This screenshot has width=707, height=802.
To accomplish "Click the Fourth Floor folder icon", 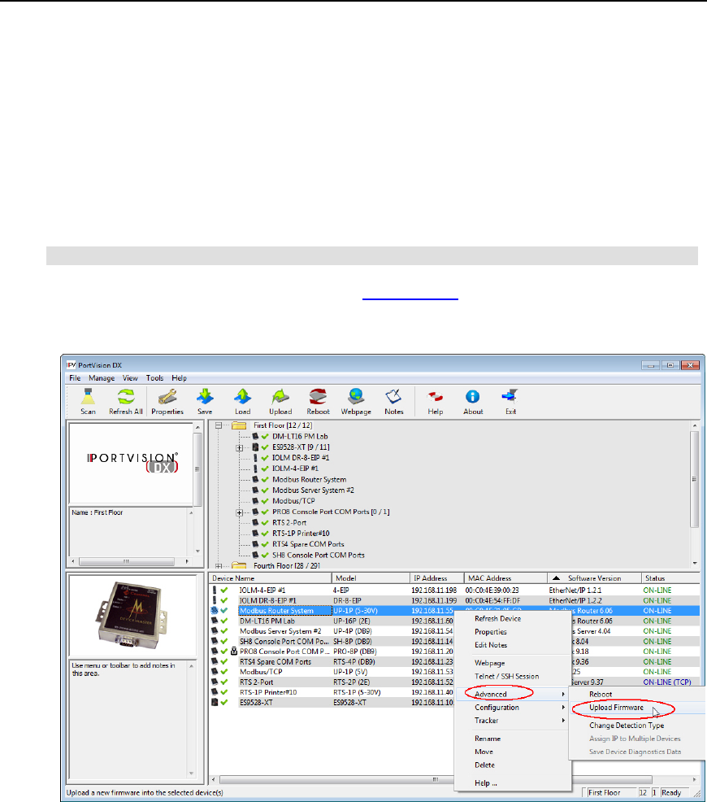I will tap(239, 565).
